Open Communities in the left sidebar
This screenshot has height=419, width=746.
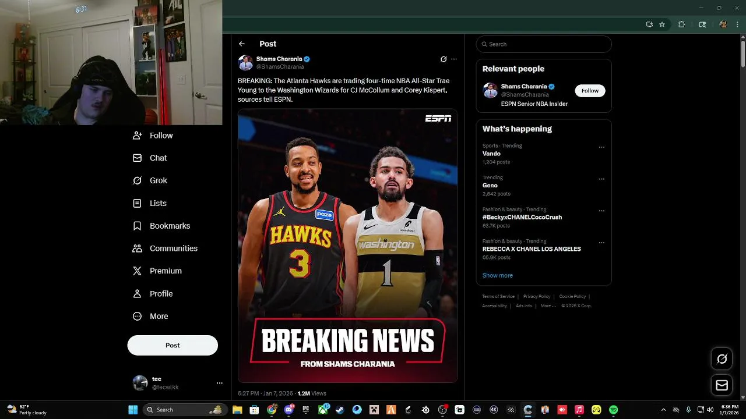click(x=165, y=248)
